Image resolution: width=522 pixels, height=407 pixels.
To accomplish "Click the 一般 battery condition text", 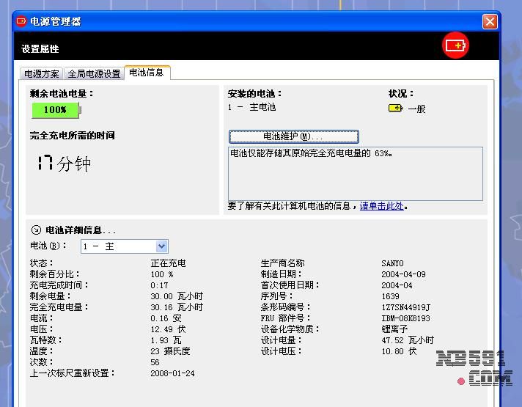I will point(416,109).
